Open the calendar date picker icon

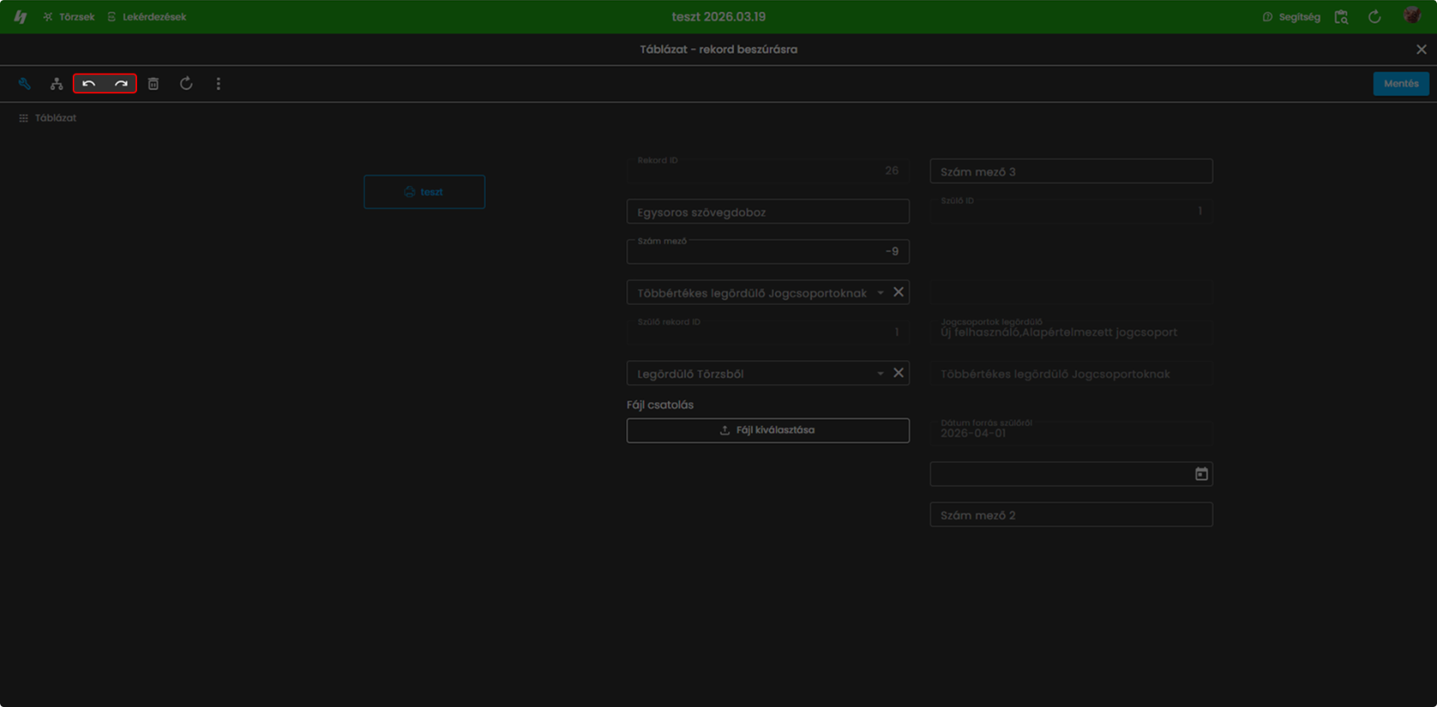coord(1201,474)
